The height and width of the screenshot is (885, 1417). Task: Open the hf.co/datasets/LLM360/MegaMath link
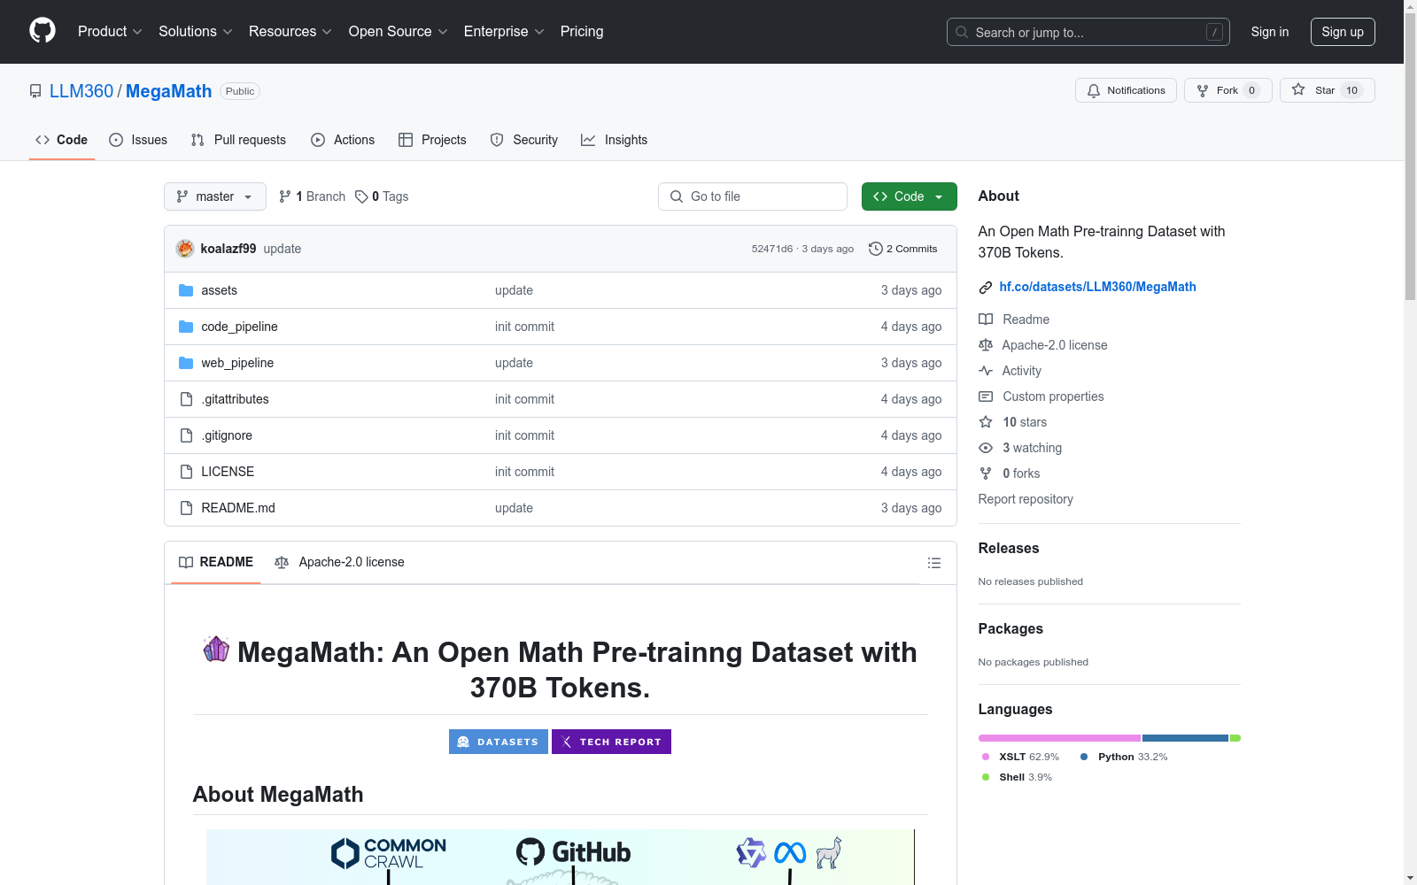pyautogui.click(x=1097, y=287)
